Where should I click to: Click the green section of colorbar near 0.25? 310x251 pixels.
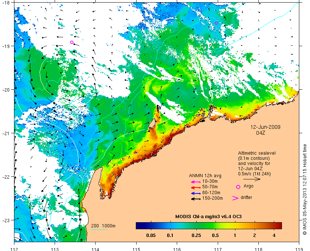click(196, 226)
